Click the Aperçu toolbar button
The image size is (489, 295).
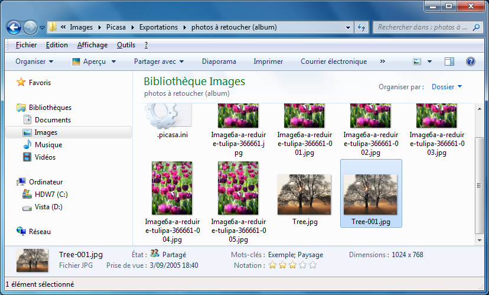tap(89, 61)
